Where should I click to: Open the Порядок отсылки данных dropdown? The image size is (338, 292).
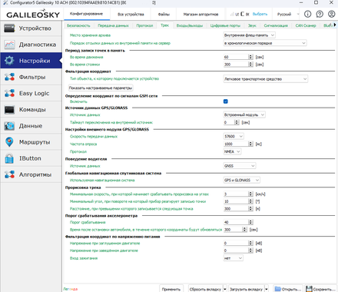[x=265, y=43]
